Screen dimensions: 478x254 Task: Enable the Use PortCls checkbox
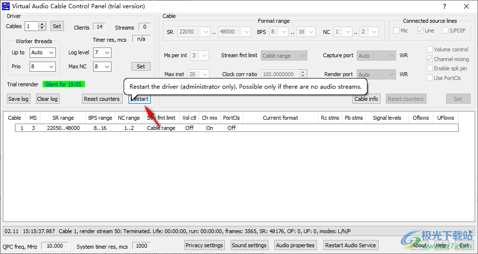tap(430, 78)
